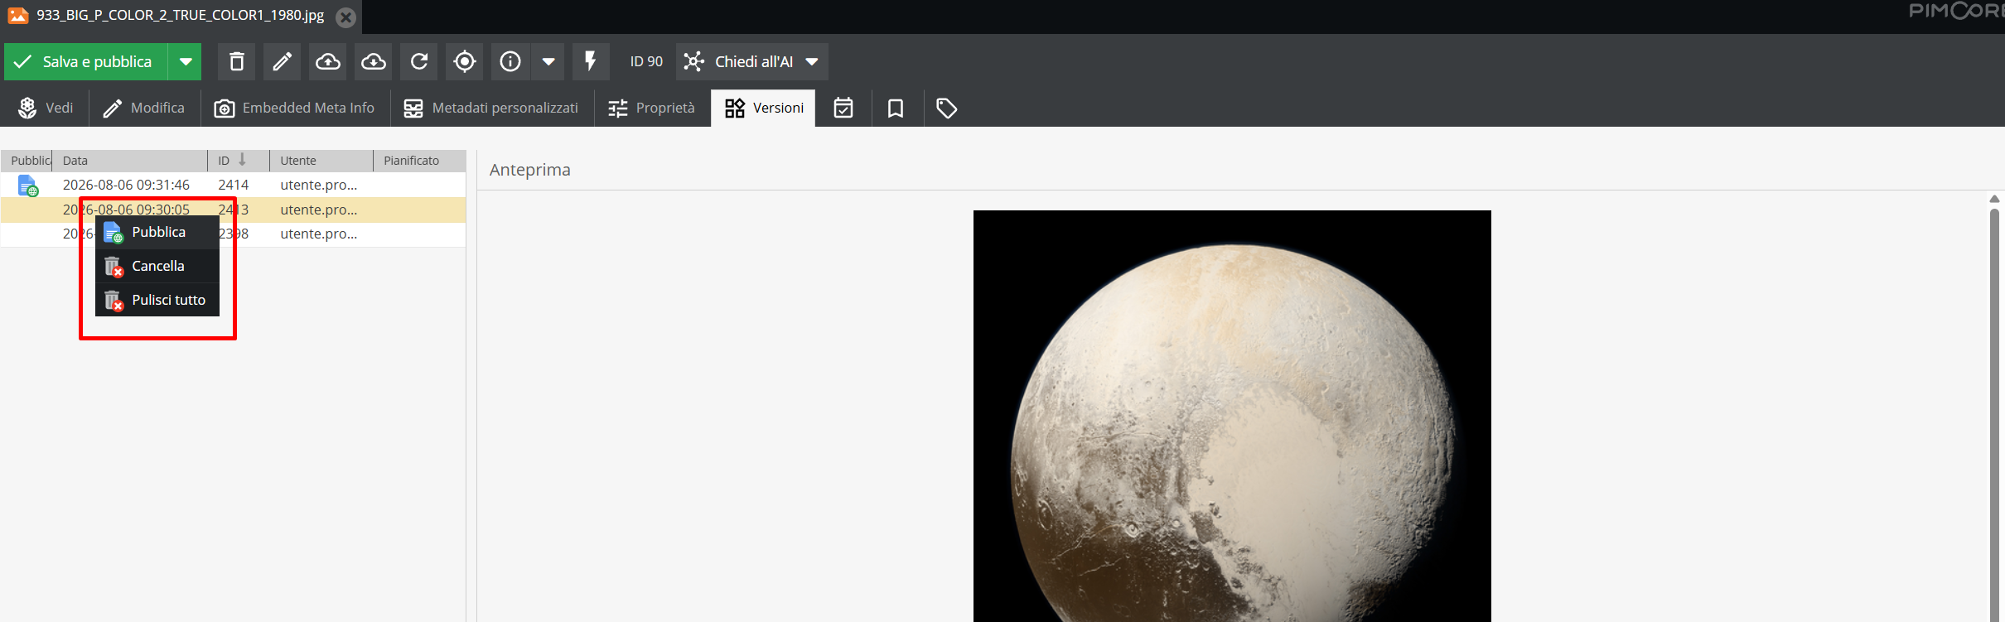Click the Pianificato column header
2005x622 pixels.
tap(419, 161)
